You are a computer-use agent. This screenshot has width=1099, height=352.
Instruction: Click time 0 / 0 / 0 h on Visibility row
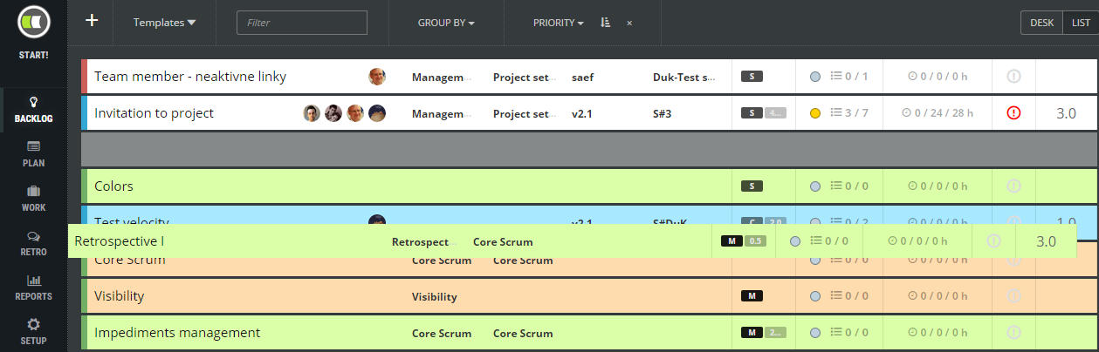coord(938,296)
